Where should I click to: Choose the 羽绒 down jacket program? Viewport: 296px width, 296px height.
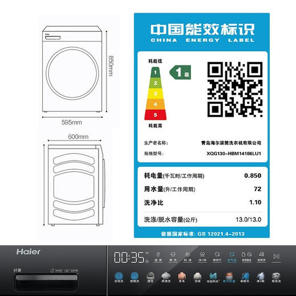[198, 277]
